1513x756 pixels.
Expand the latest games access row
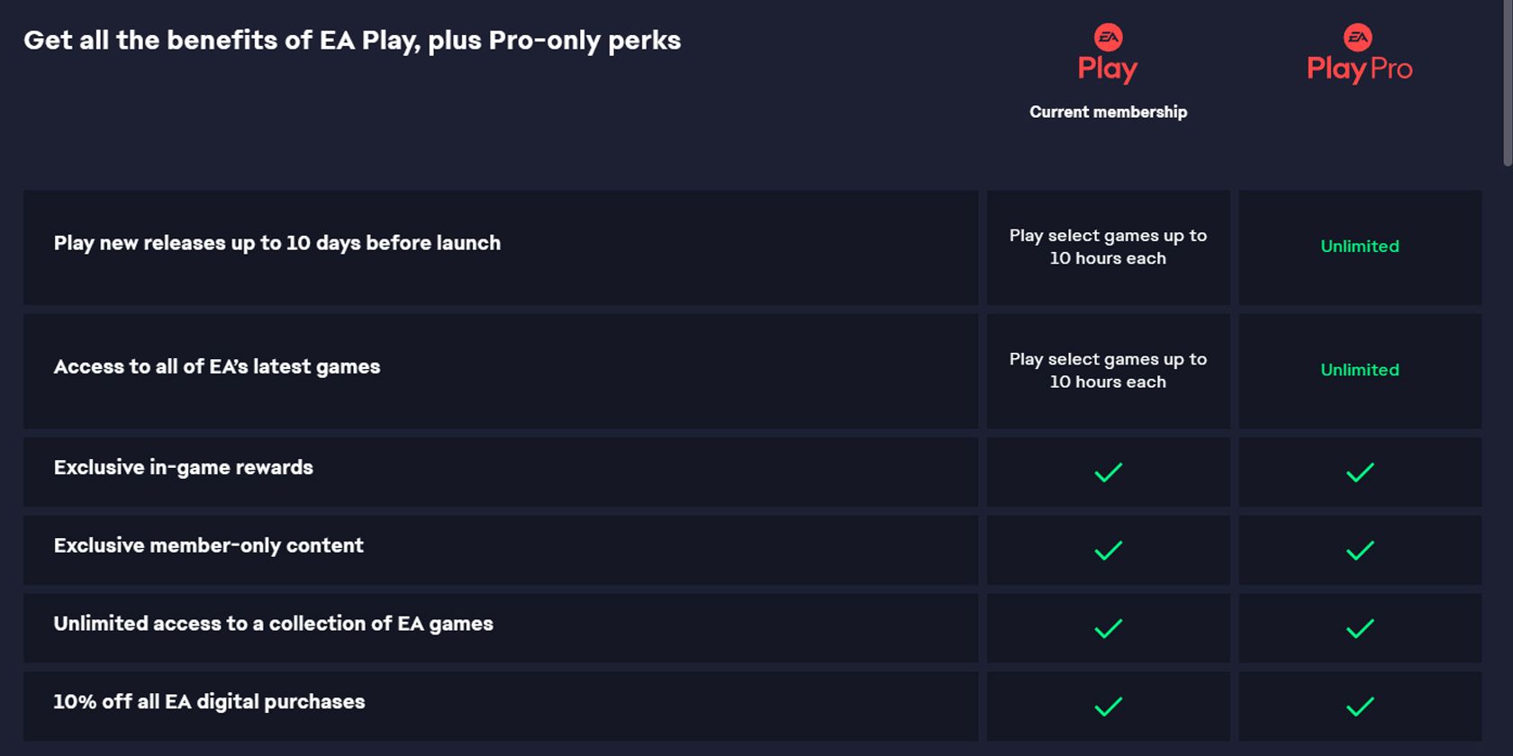(500, 369)
